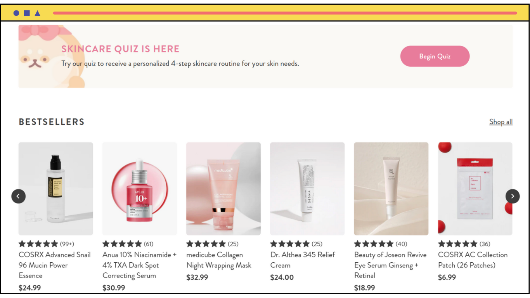
Task: Click the previous carousel arrow
Action: click(19, 196)
